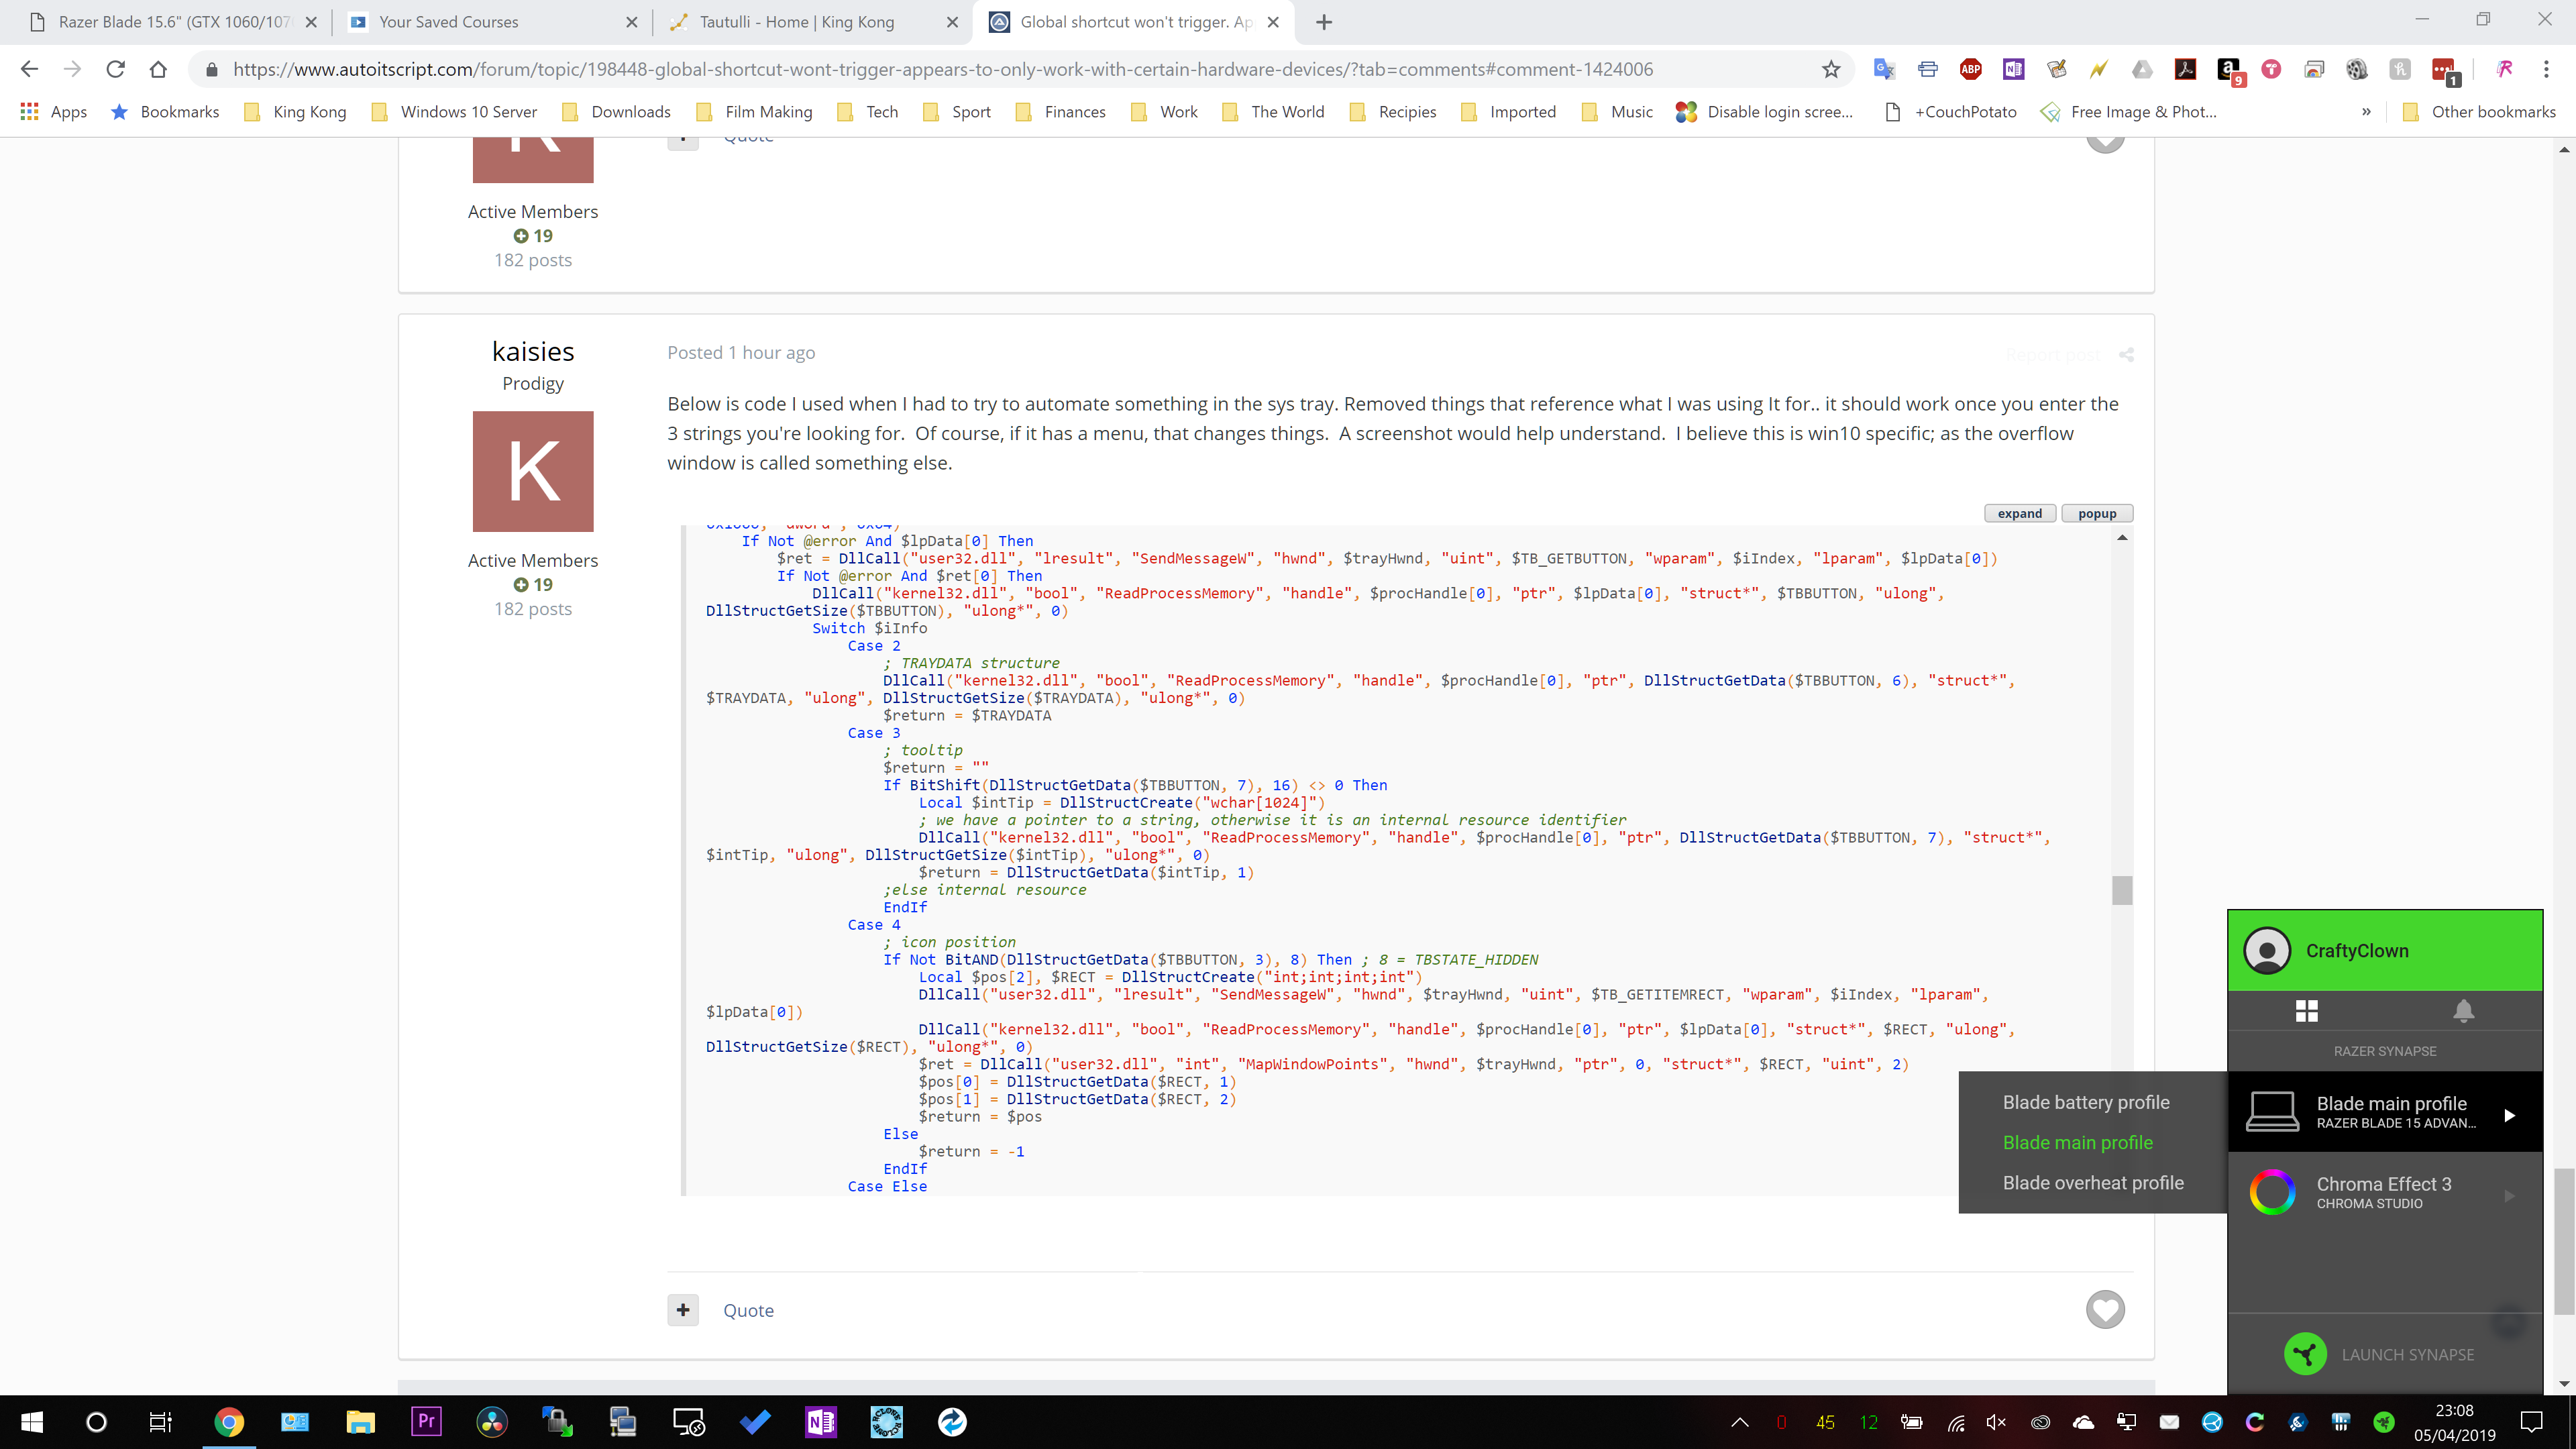
Task: Open Chrome three-dot menu
Action: point(2546,69)
